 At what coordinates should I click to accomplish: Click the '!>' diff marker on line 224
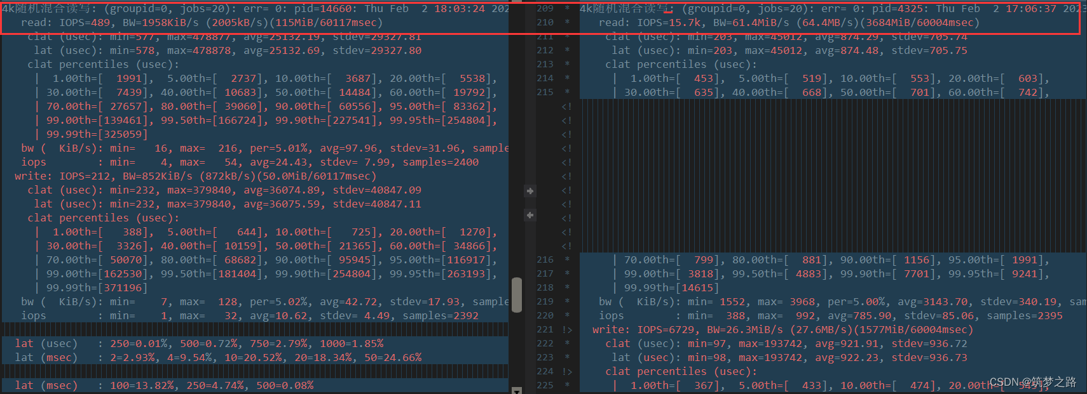pos(567,372)
